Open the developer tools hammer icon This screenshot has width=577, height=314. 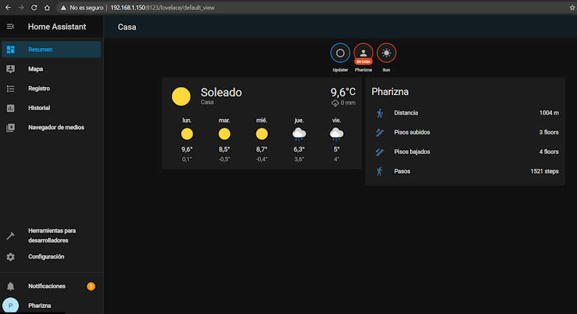point(10,236)
